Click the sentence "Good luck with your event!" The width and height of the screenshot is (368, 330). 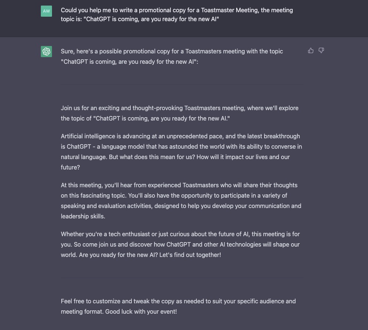(x=141, y=312)
